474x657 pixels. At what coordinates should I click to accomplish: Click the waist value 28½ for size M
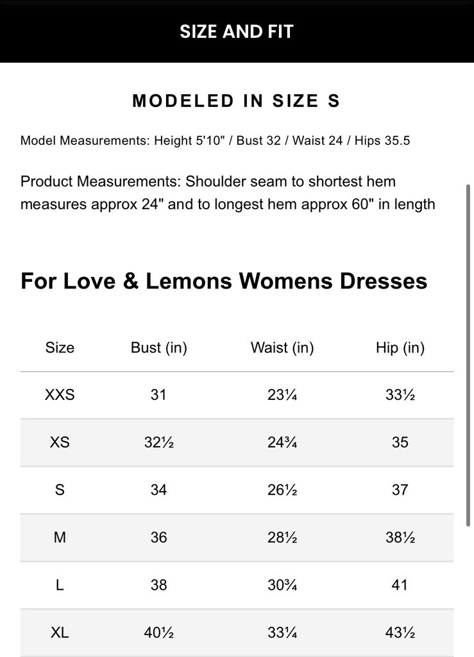coord(282,537)
